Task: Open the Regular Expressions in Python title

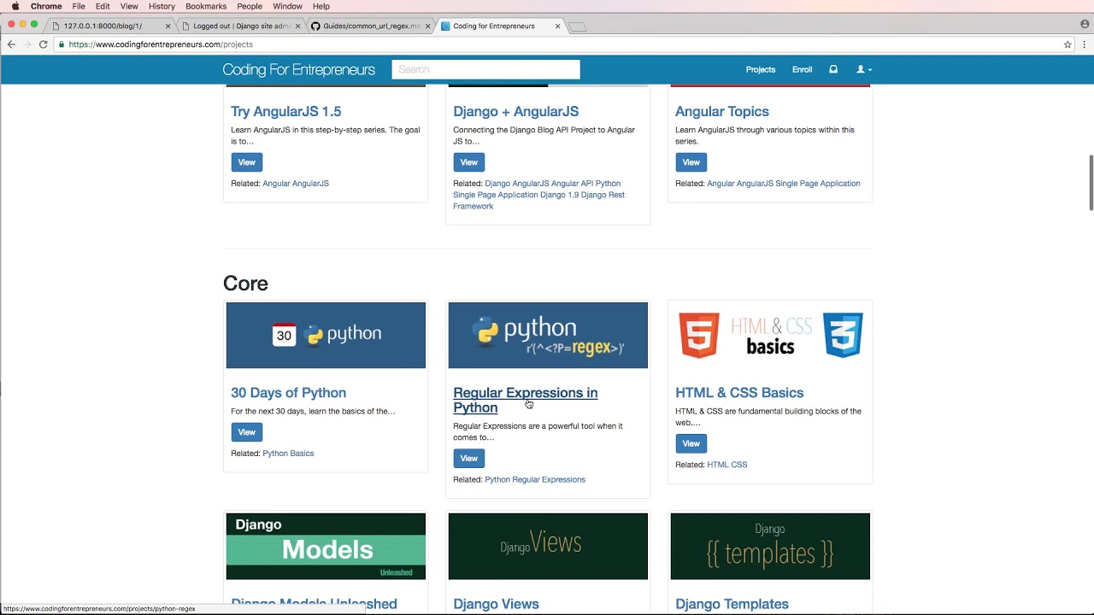Action: coord(526,400)
